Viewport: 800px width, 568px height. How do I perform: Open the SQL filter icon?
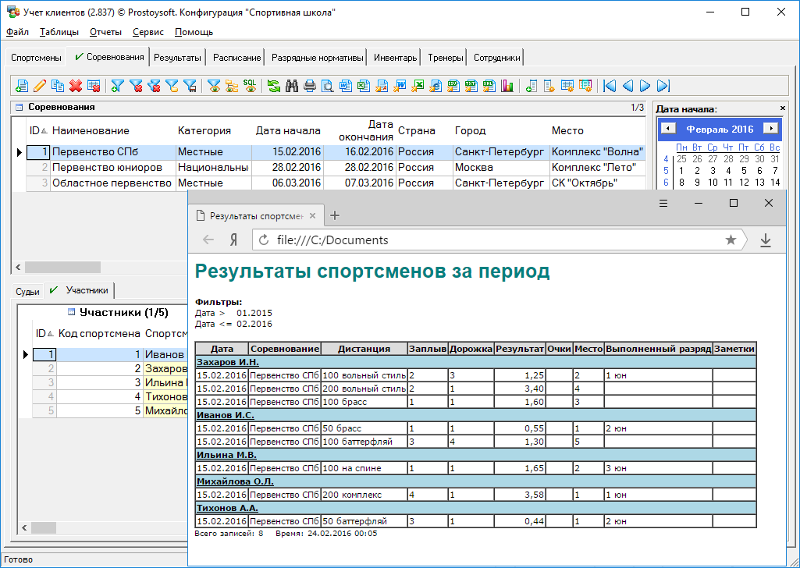pos(250,85)
